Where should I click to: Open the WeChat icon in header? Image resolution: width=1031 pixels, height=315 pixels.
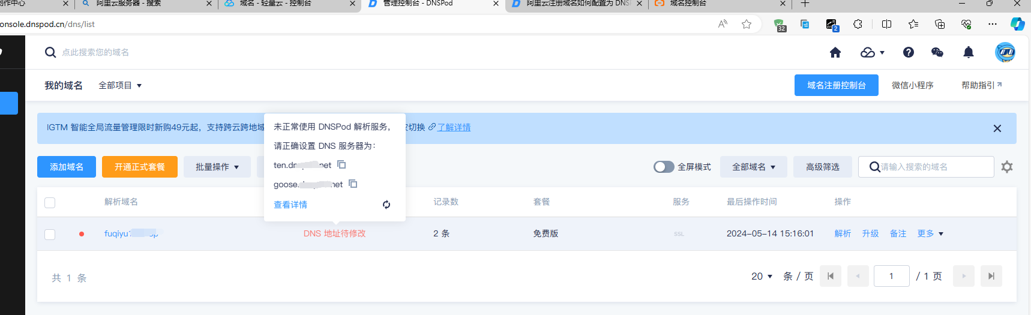coord(937,53)
